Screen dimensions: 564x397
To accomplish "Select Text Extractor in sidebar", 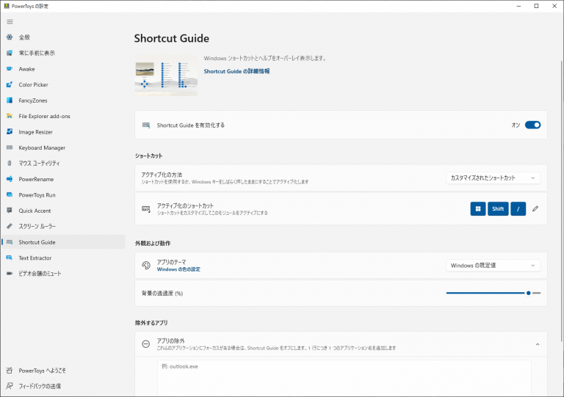I will pos(35,258).
